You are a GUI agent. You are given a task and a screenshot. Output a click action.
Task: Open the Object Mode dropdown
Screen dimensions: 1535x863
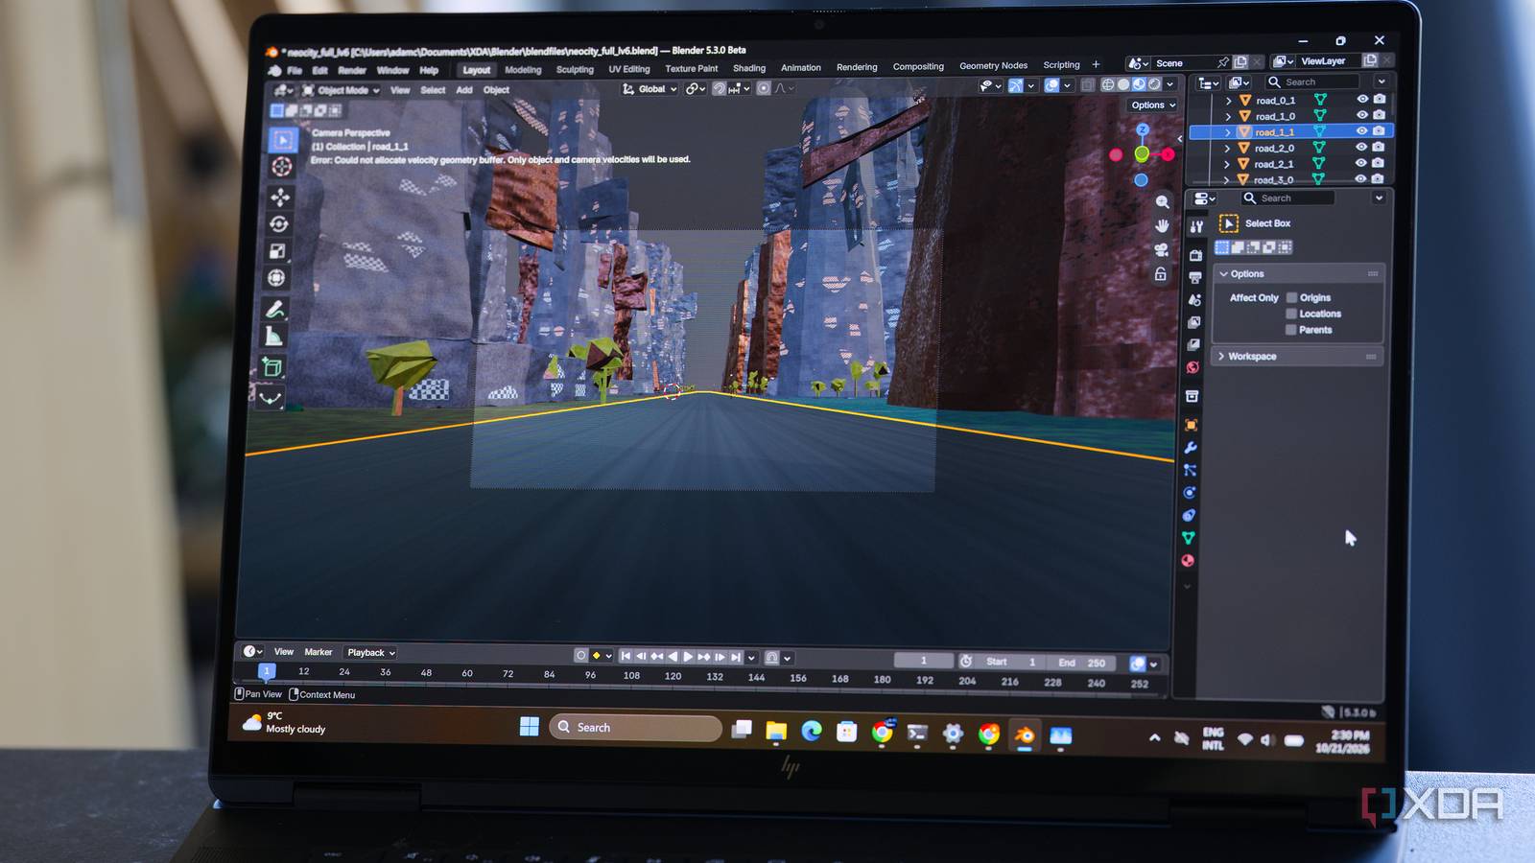[342, 90]
